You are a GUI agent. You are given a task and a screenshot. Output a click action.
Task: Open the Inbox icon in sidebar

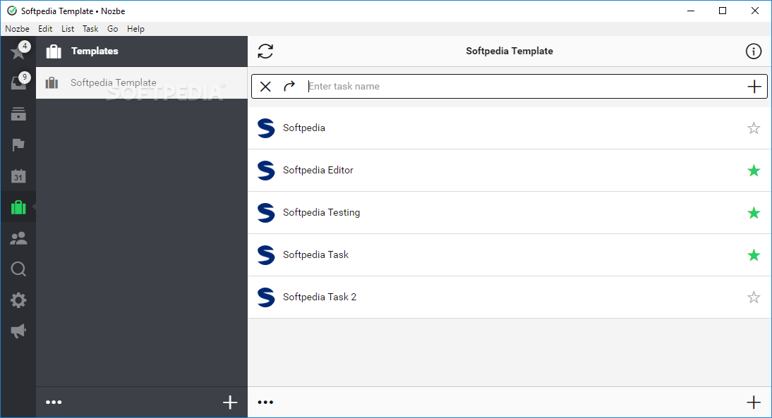pyautogui.click(x=18, y=83)
